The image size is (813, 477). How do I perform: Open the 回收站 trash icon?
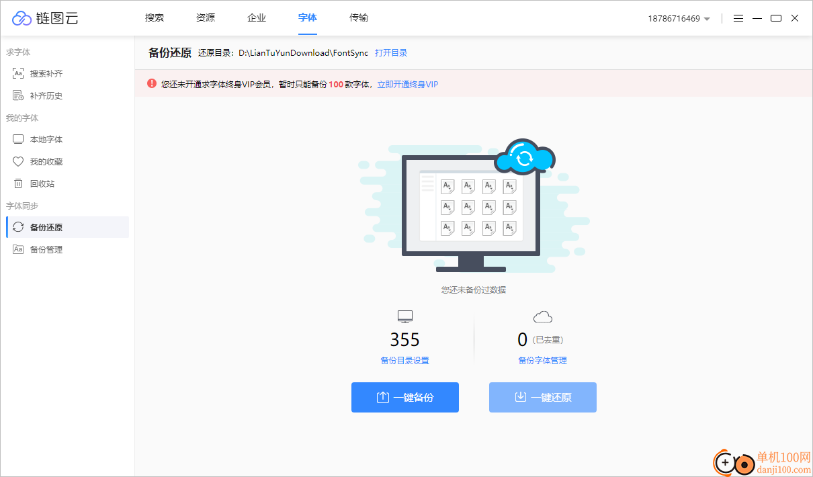18,183
